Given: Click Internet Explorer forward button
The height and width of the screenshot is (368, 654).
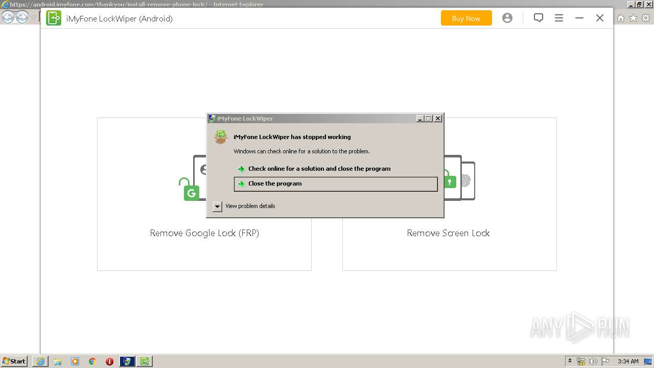Looking at the screenshot, I should click(22, 18).
